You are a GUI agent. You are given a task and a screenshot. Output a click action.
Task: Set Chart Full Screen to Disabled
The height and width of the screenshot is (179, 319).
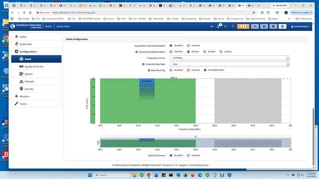(x=171, y=155)
